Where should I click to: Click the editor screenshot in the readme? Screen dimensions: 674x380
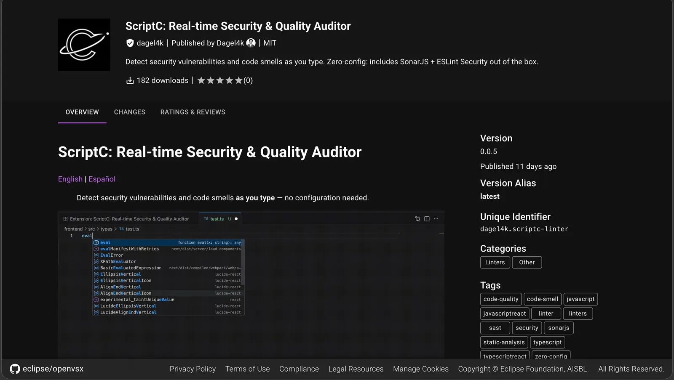click(x=251, y=284)
